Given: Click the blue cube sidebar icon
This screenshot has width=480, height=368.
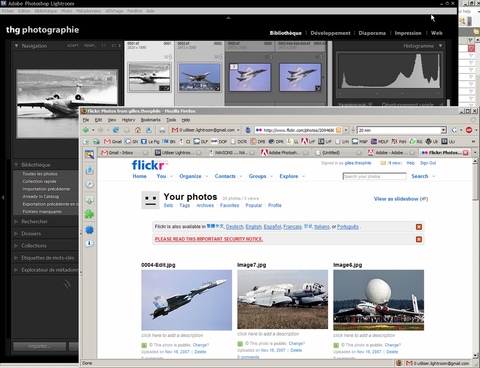Looking at the screenshot, I should point(89,230).
